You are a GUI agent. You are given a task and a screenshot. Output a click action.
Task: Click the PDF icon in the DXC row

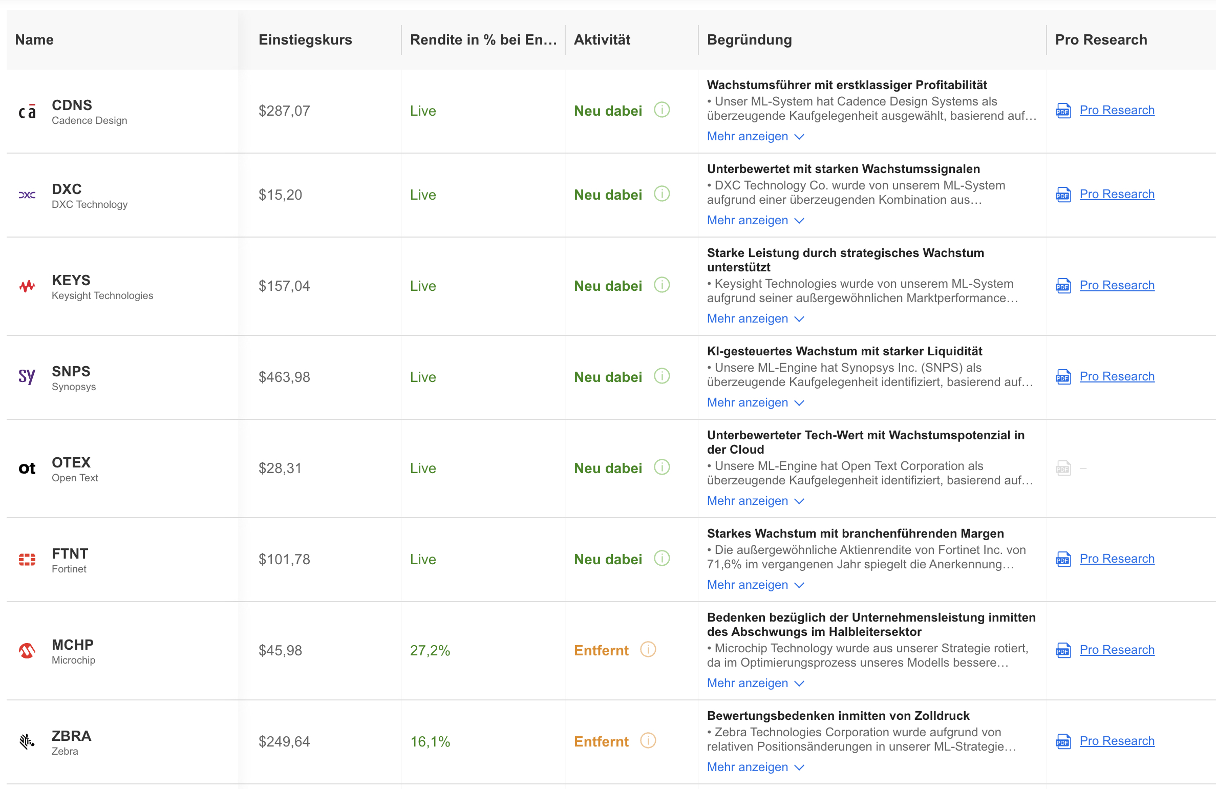(1063, 195)
